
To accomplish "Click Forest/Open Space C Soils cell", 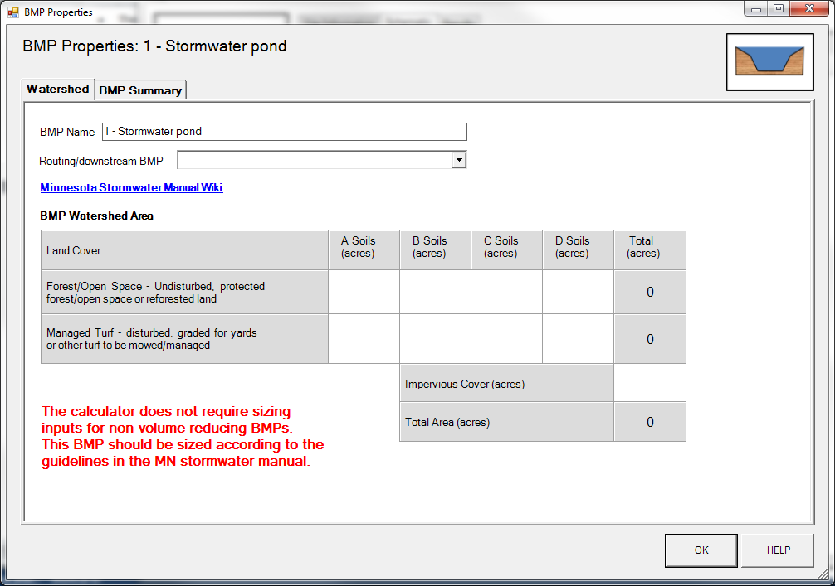I will pyautogui.click(x=506, y=292).
